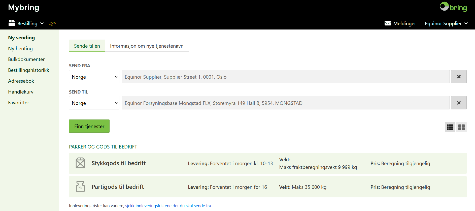The width and height of the screenshot is (475, 211).
Task: Click the Meldinger envelope icon
Action: tap(388, 23)
